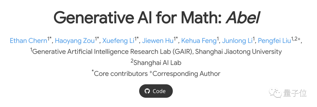This screenshot has height=107, width=317.
Task: Click the Shanghai AI Lab affiliation text
Action: point(158,62)
